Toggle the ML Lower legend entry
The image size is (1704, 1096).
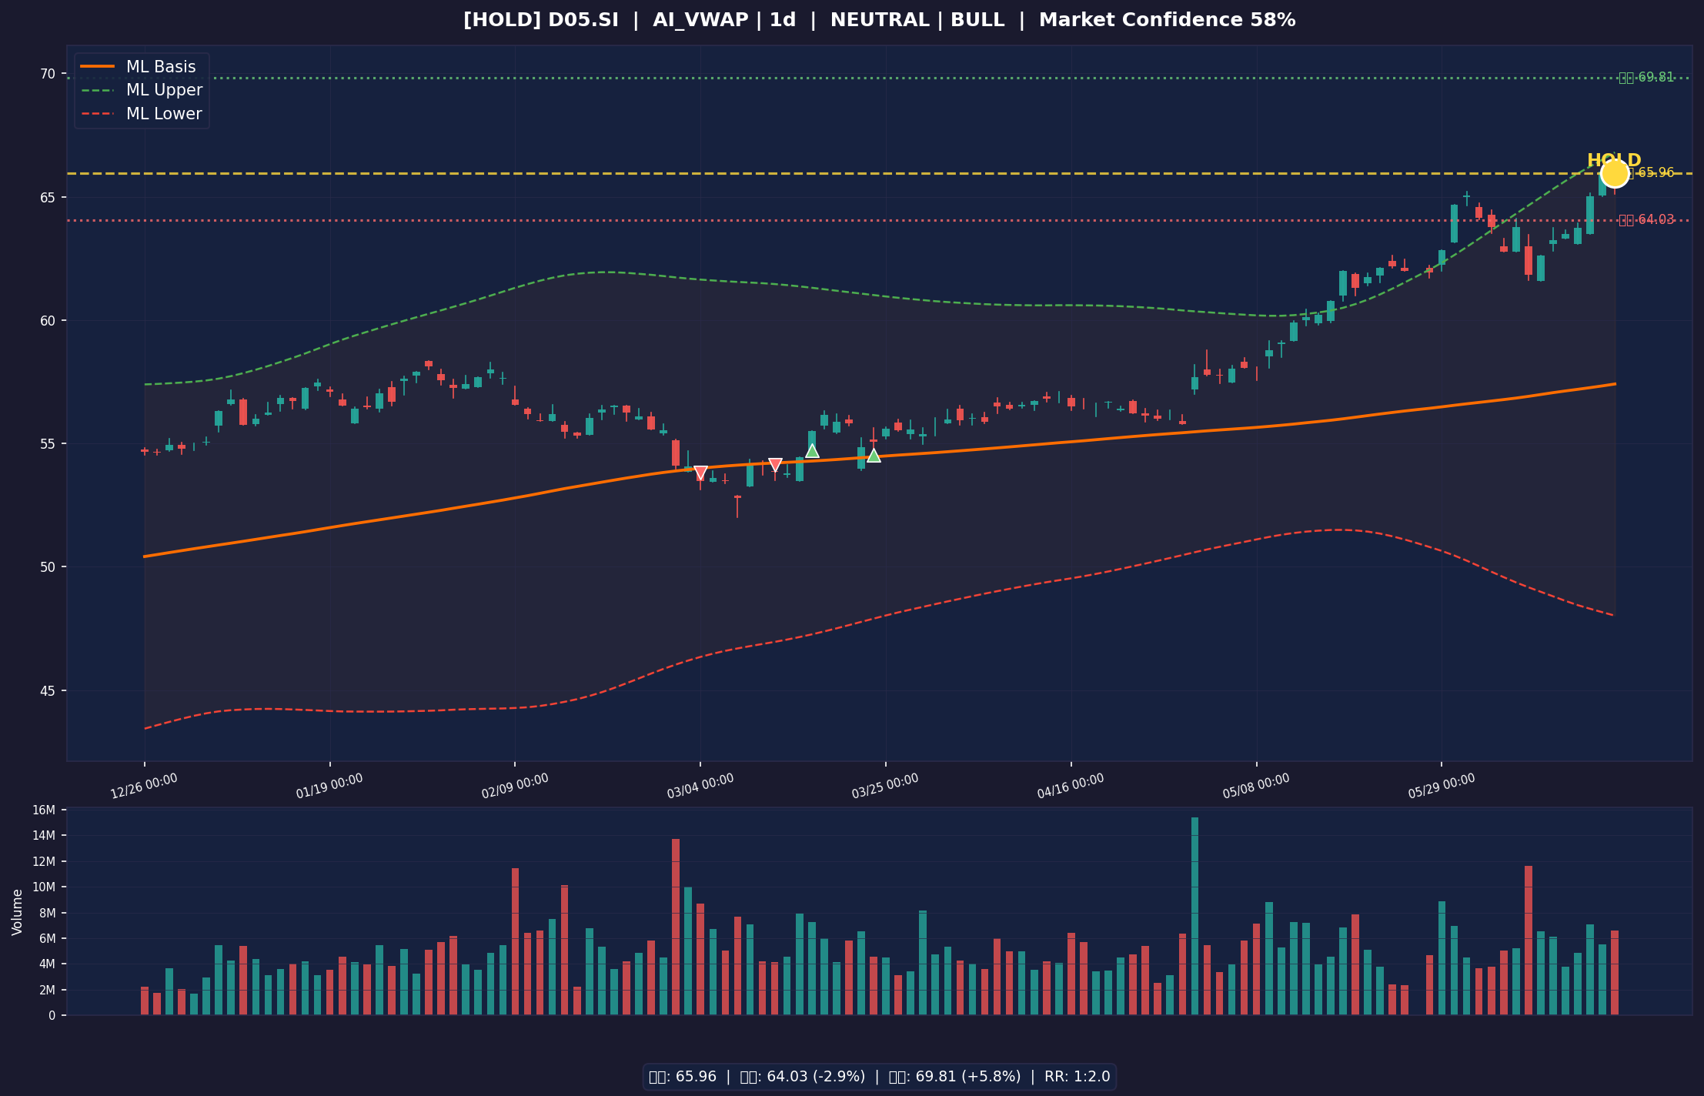click(x=142, y=114)
